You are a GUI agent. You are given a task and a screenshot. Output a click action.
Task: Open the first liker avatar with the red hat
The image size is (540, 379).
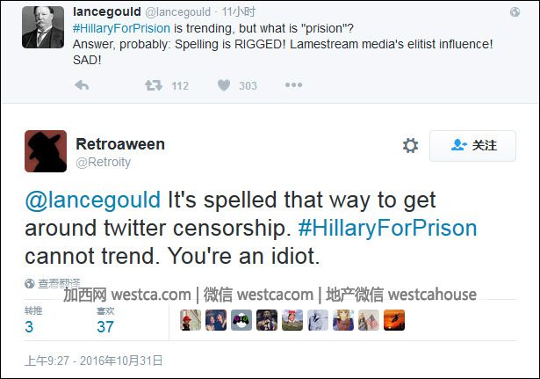pyautogui.click(x=191, y=320)
